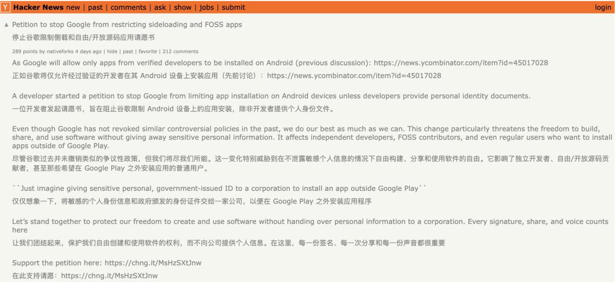Image resolution: width=616 pixels, height=282 pixels.
Task: Click the Y Combinator logo icon
Action: pos(6,7)
